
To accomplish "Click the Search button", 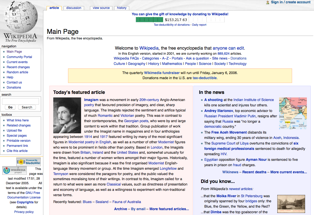I will pyautogui.click(x=27, y=107).
